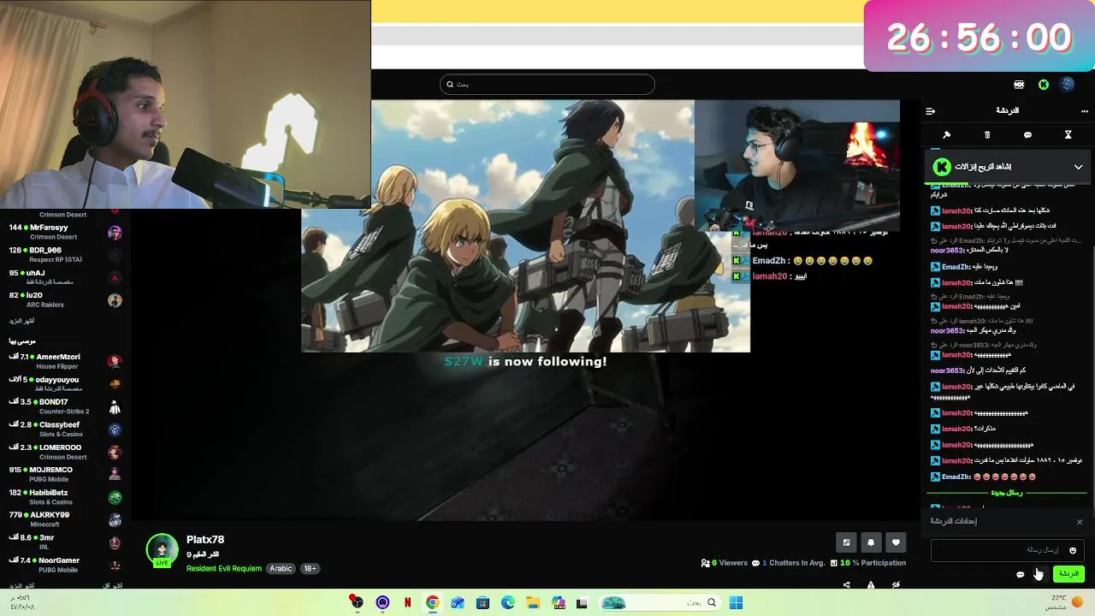Open BDR_966 channel in sidebar
Image resolution: width=1095 pixels, height=616 pixels.
click(x=65, y=255)
